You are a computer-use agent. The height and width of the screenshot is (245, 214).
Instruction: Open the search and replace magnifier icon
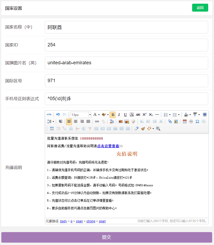(x=158, y=129)
